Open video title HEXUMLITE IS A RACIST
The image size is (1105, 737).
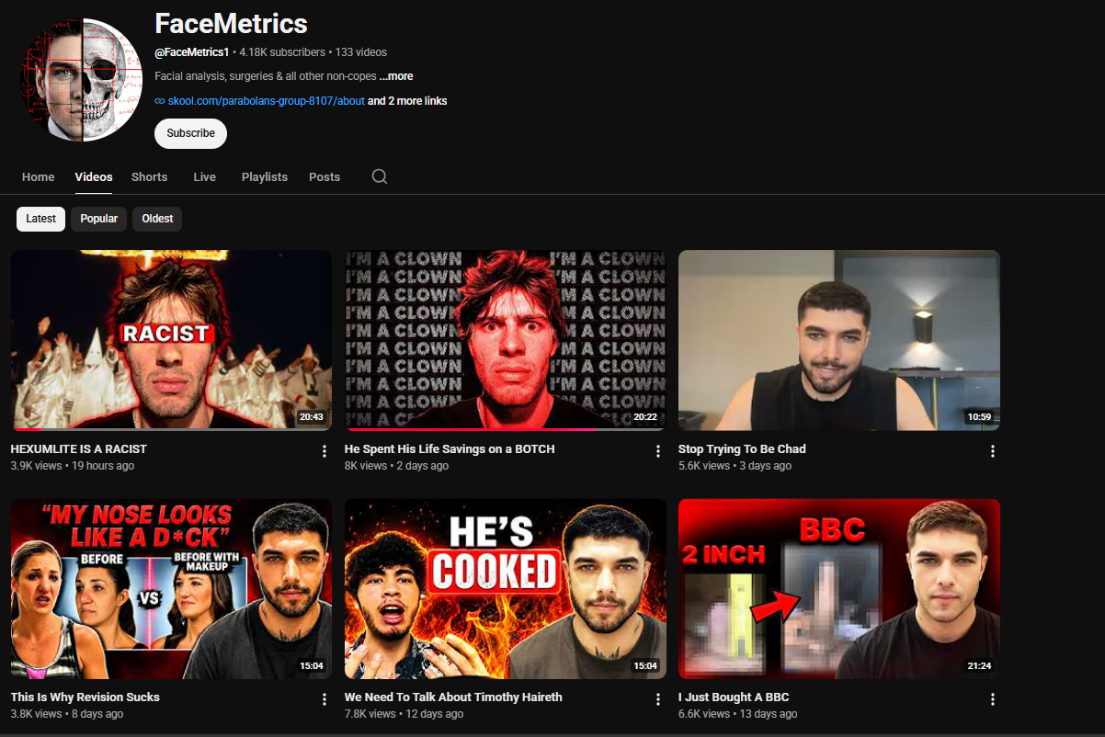[79, 449]
